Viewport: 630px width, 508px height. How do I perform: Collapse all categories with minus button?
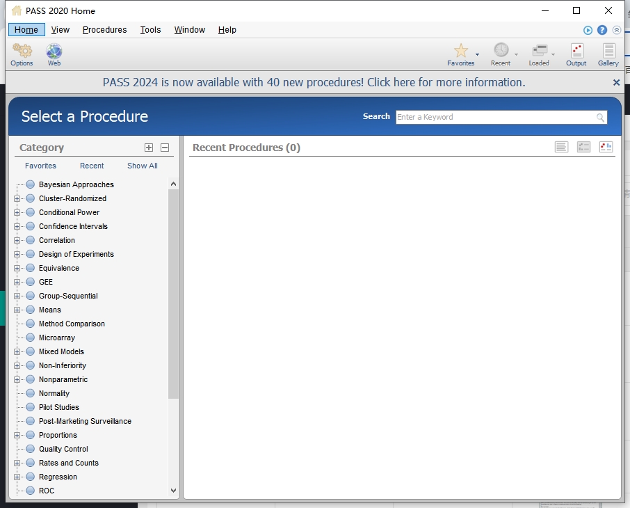pyautogui.click(x=165, y=148)
